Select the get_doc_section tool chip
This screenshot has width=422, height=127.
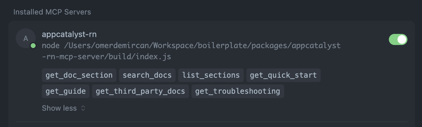click(x=79, y=75)
